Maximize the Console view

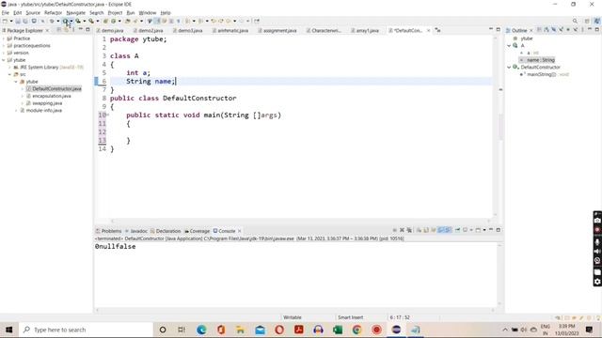499,230
